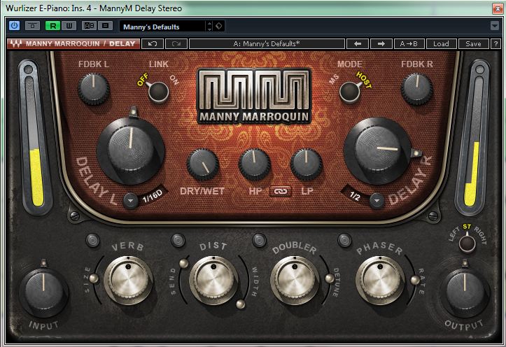Enable the DIST effect LED button
The width and height of the screenshot is (506, 347).
pyautogui.click(x=178, y=240)
